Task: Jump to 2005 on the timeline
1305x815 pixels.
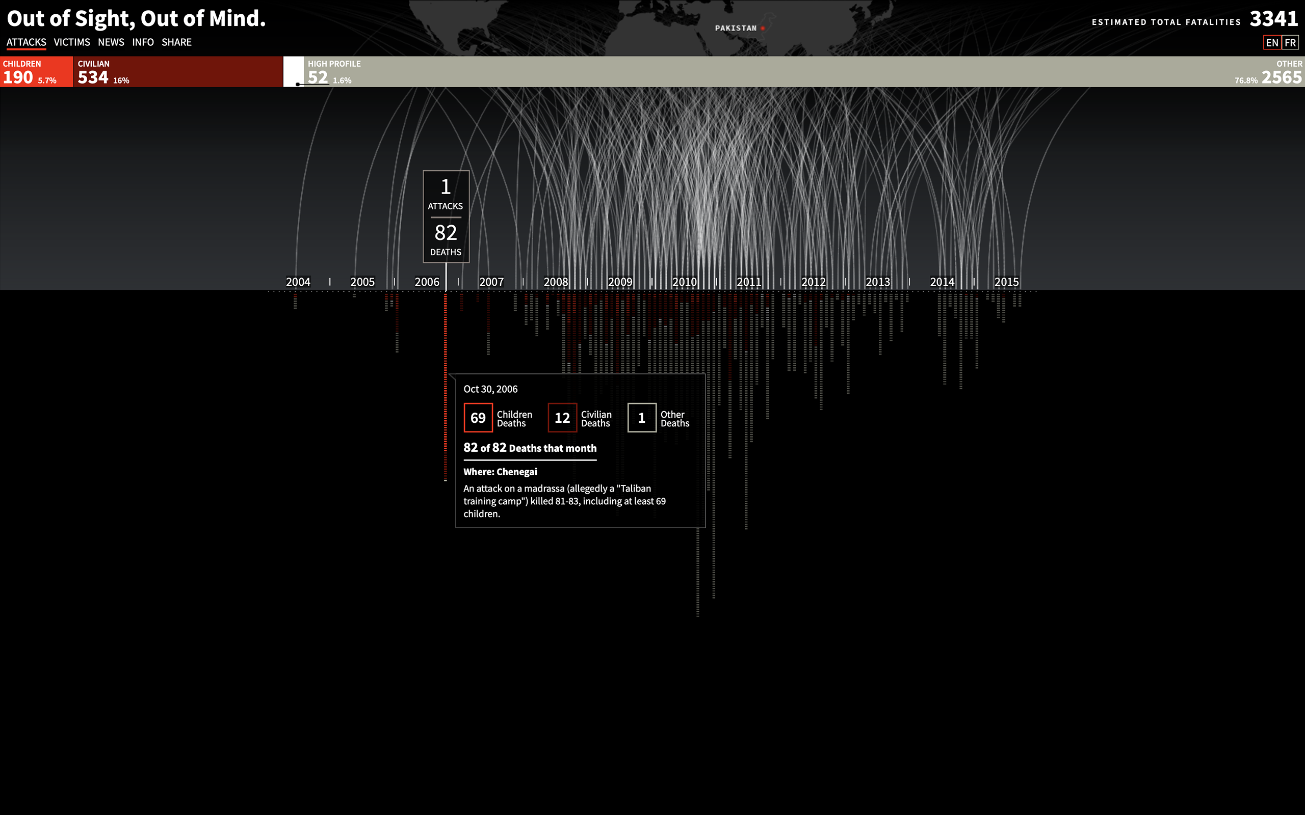Action: [x=362, y=282]
